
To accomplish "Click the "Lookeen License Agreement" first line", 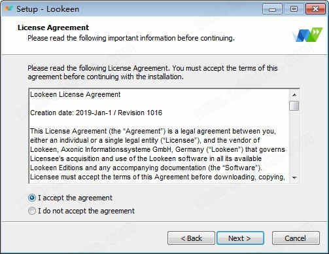I will (x=75, y=94).
